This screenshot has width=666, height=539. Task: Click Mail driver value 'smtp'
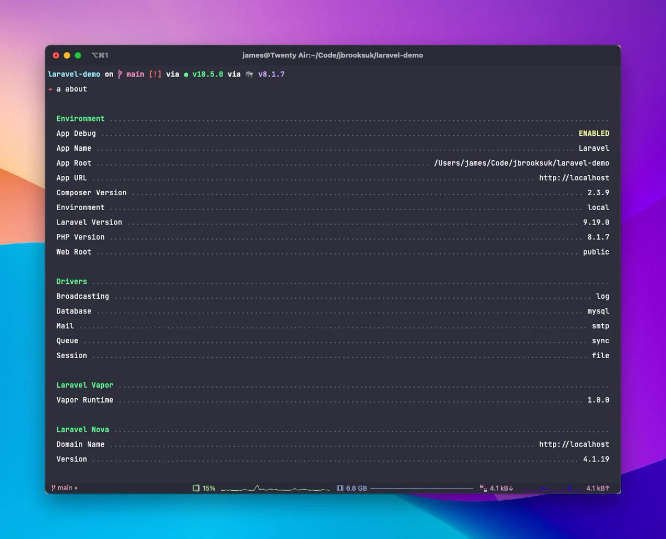[601, 326]
